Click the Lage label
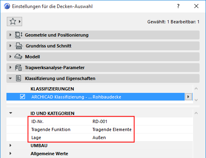The height and width of the screenshot is (158, 206). click(36, 137)
